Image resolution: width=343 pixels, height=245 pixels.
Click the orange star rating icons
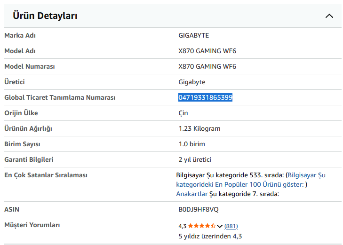click(x=202, y=226)
